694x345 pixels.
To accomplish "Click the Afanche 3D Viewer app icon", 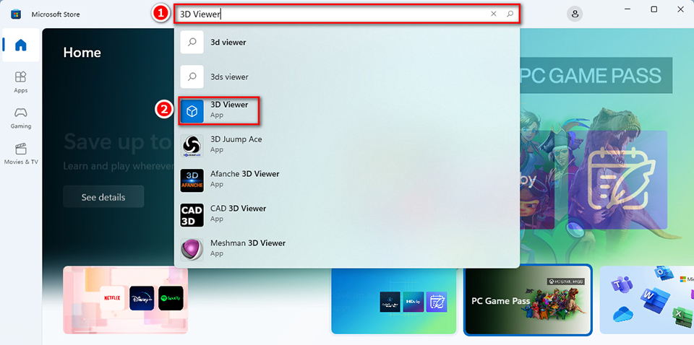I will (x=192, y=180).
